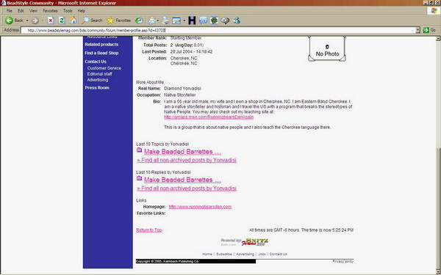
Task: Click the black H toolbar icon
Action: click(x=192, y=21)
